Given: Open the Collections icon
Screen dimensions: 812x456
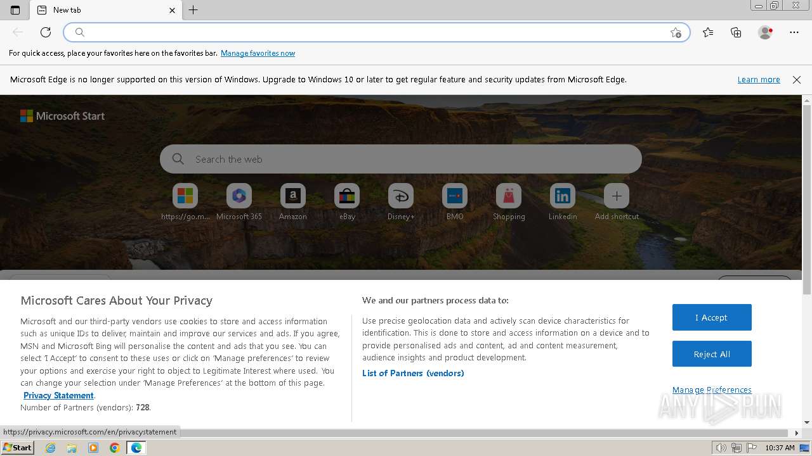Looking at the screenshot, I should click(x=736, y=32).
